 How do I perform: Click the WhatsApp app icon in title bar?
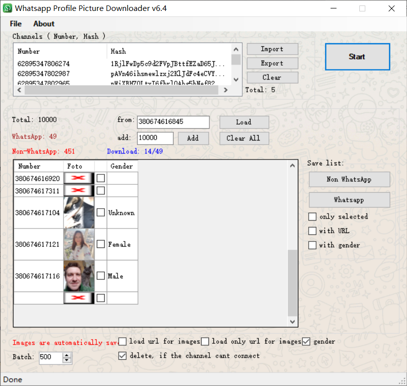[x=7, y=8]
